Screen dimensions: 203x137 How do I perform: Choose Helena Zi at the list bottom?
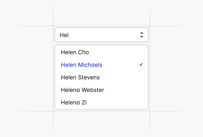pos(74,102)
